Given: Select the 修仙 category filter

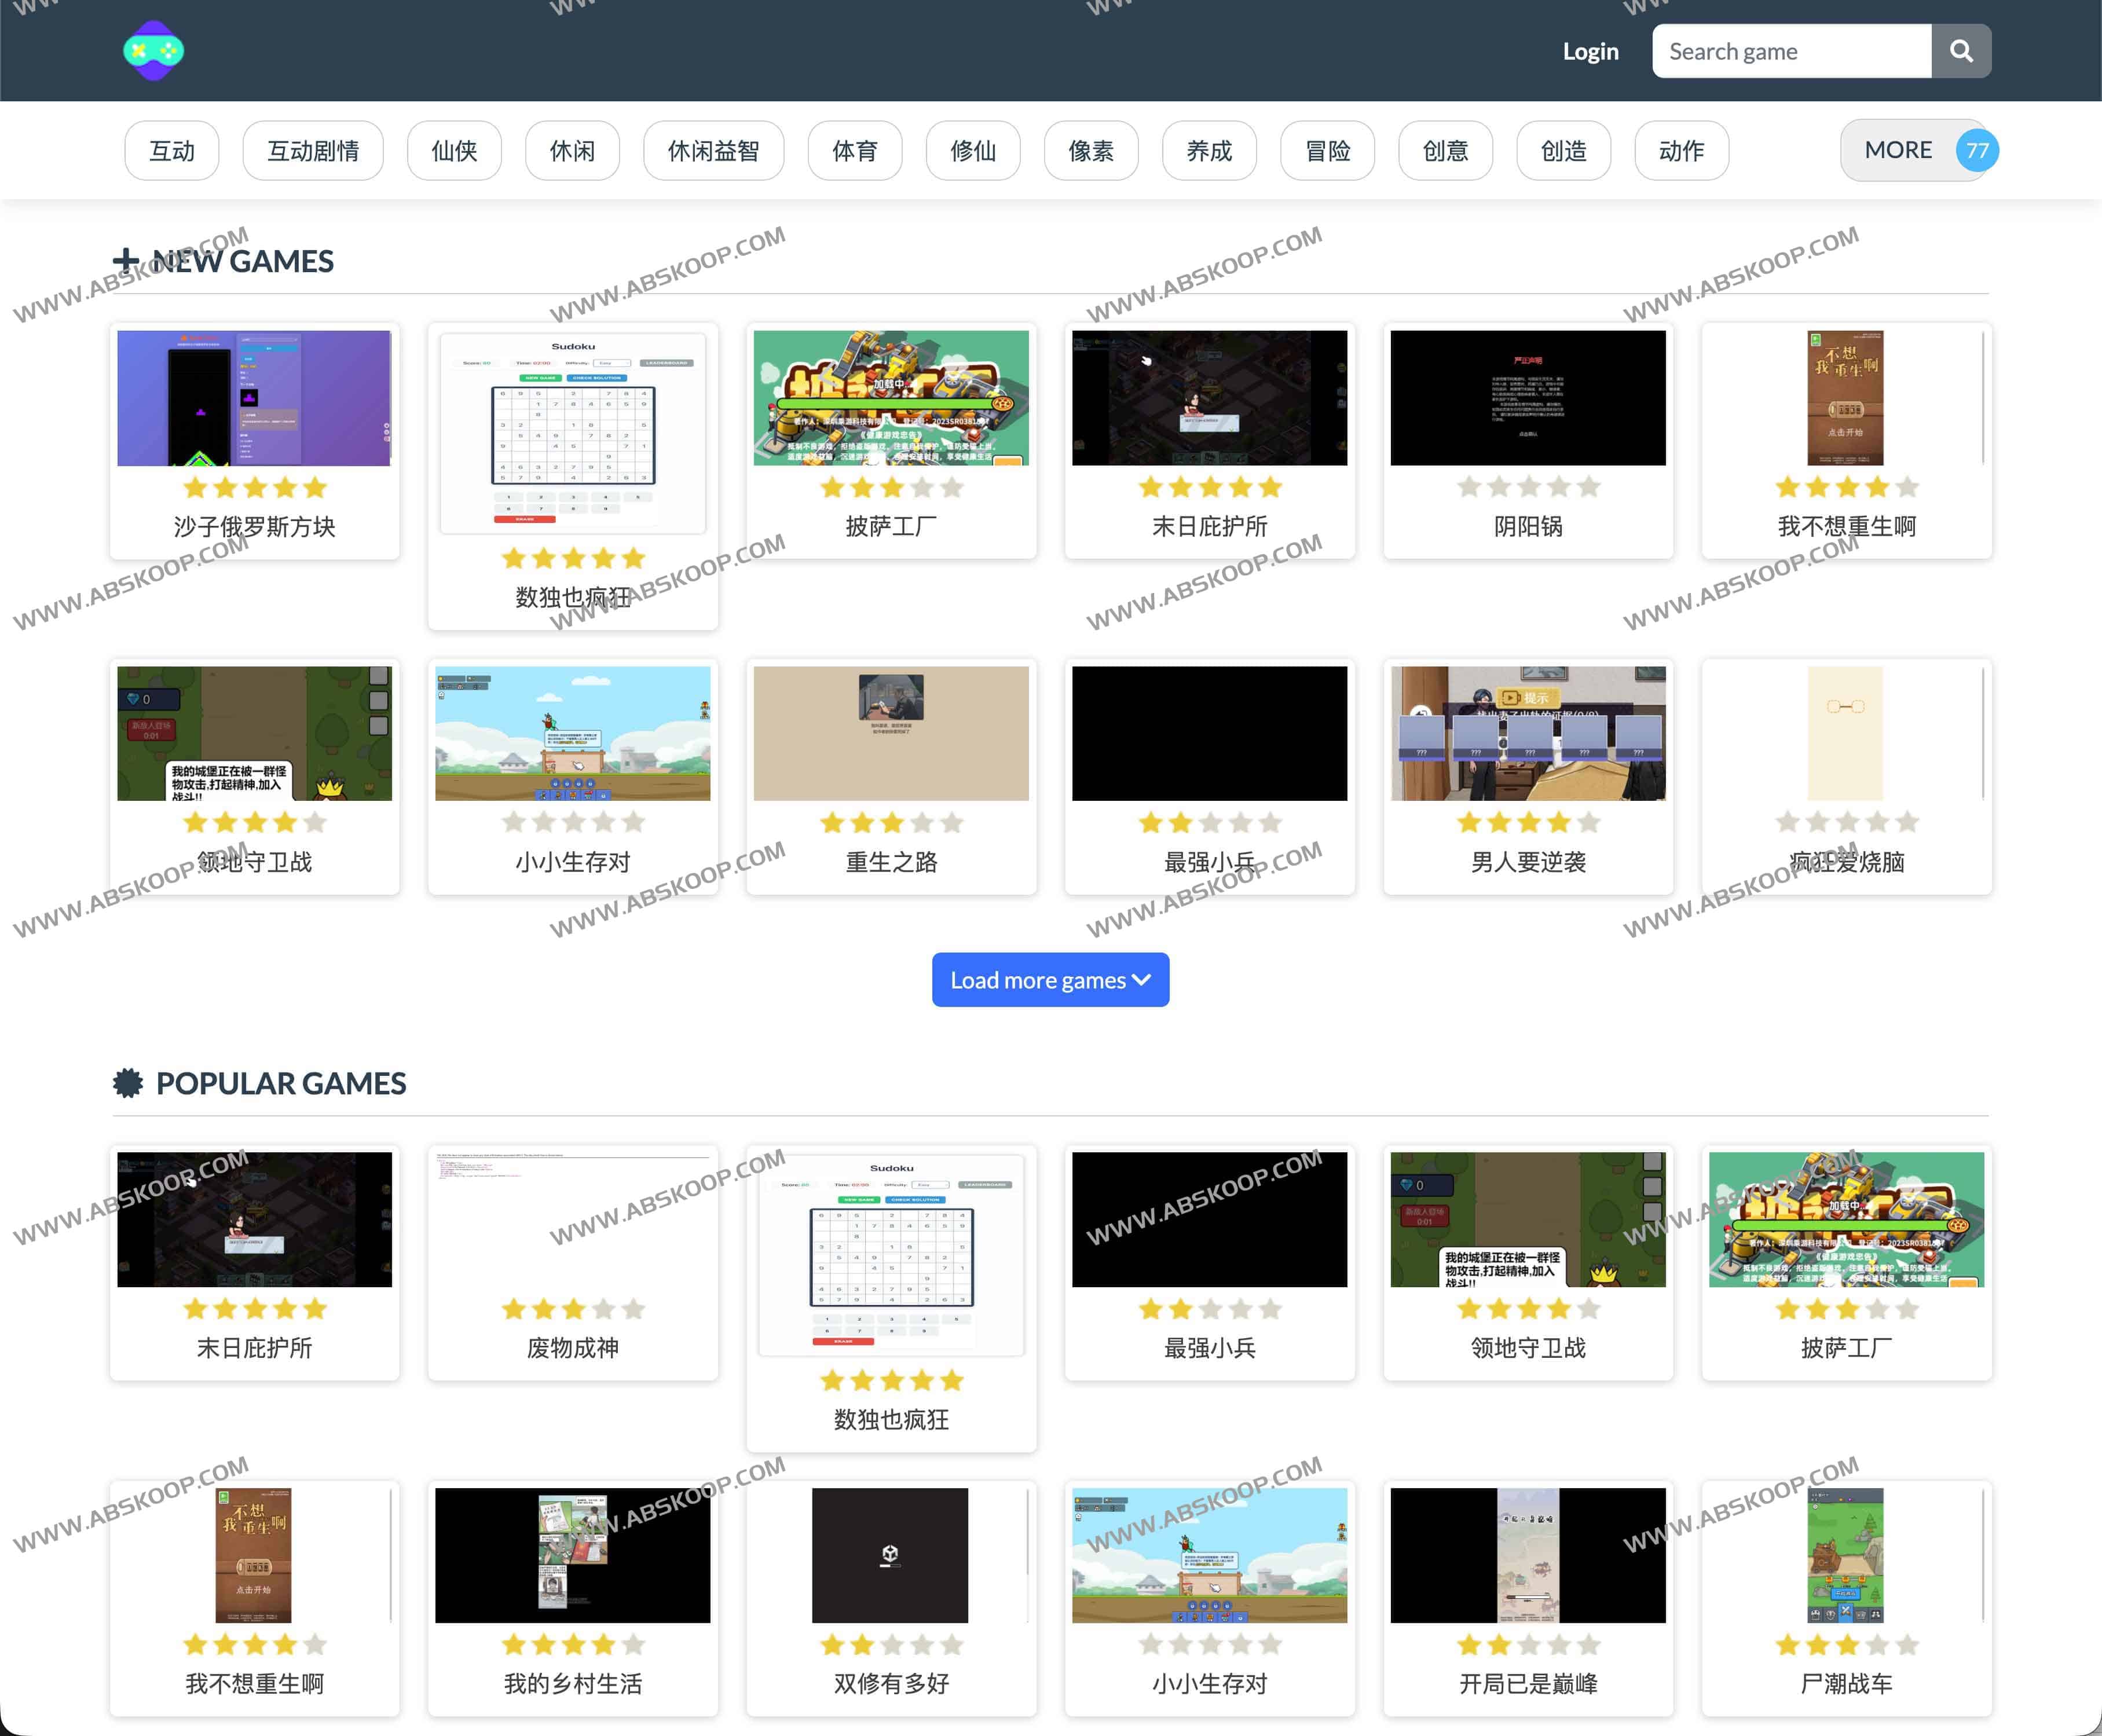Looking at the screenshot, I should tap(972, 150).
